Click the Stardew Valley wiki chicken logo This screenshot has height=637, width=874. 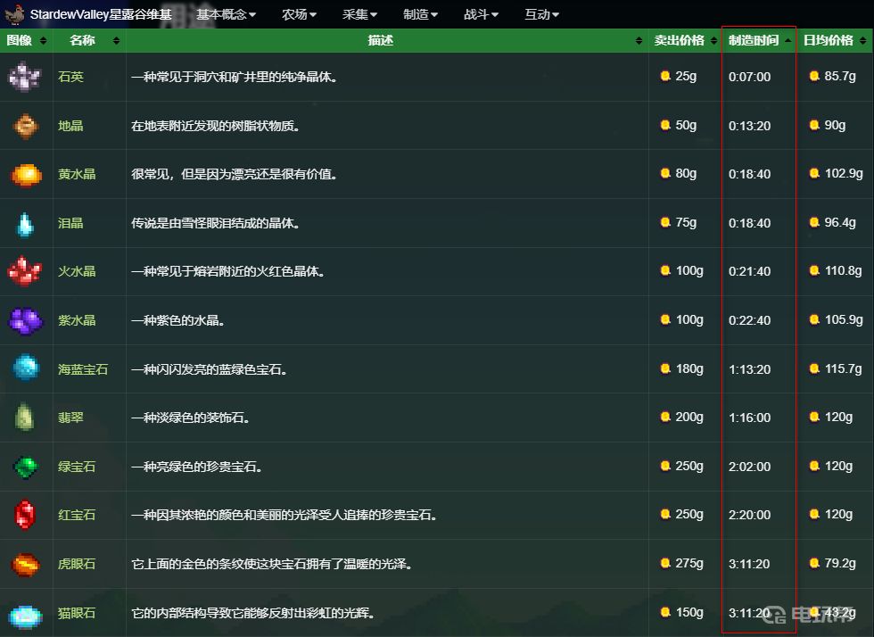(x=14, y=14)
